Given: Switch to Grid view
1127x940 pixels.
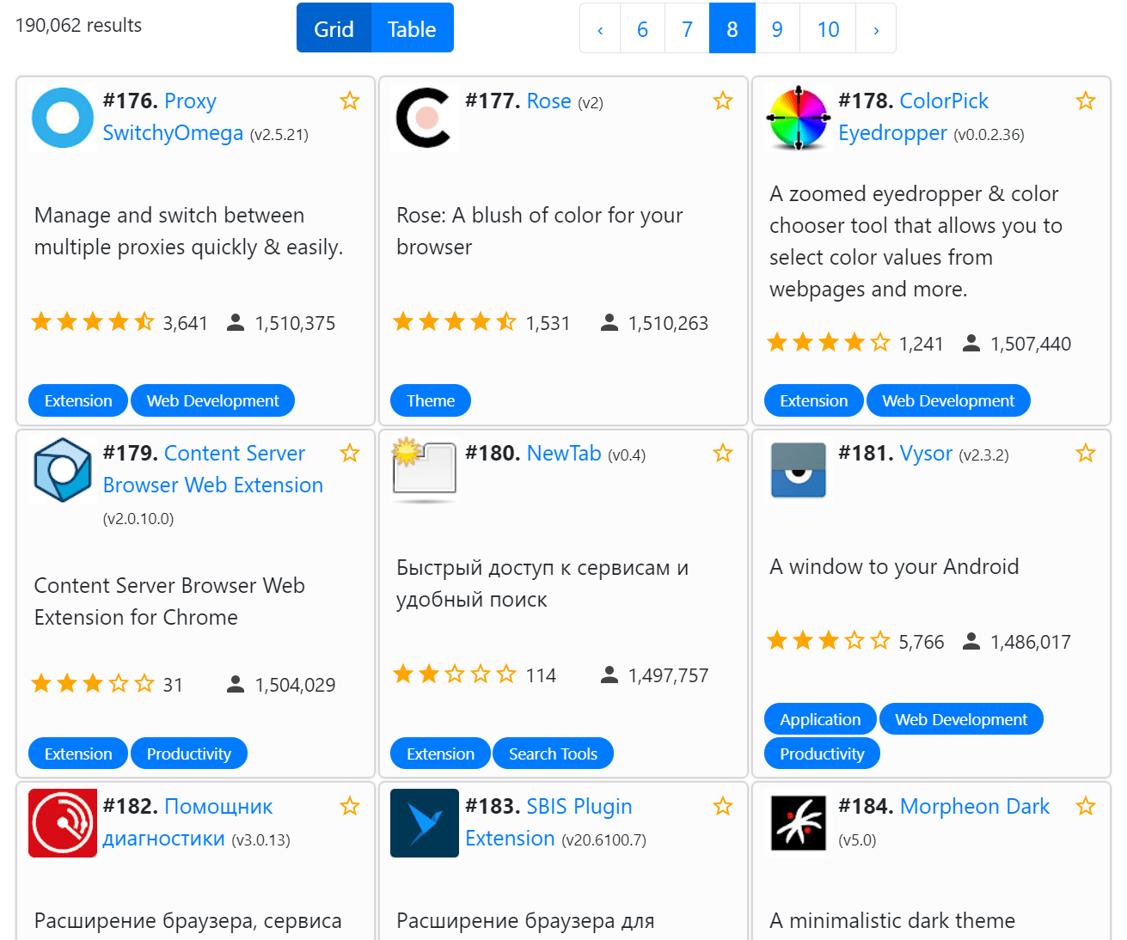Looking at the screenshot, I should [x=334, y=28].
